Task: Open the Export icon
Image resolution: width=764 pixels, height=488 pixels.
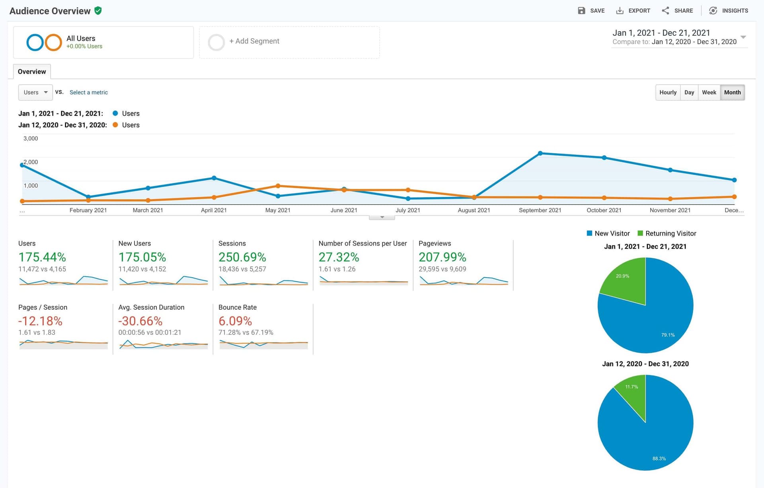Action: coord(620,11)
